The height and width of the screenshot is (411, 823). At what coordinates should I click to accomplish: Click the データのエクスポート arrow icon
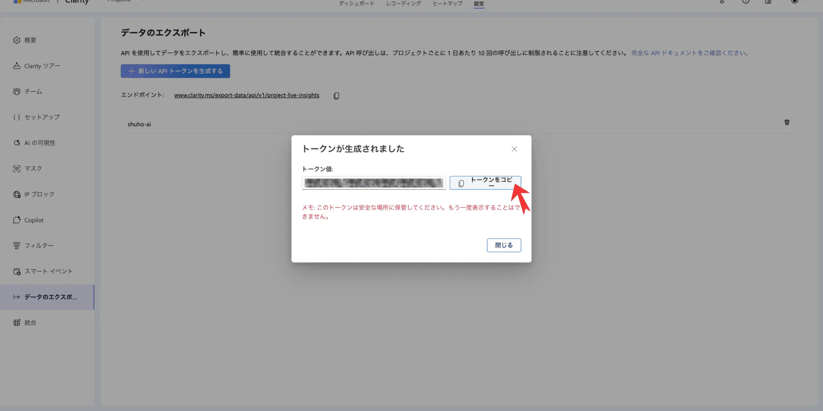click(x=16, y=297)
